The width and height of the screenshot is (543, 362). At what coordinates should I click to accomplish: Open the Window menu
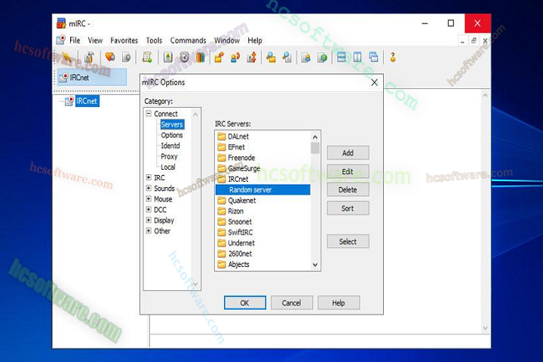[227, 41]
